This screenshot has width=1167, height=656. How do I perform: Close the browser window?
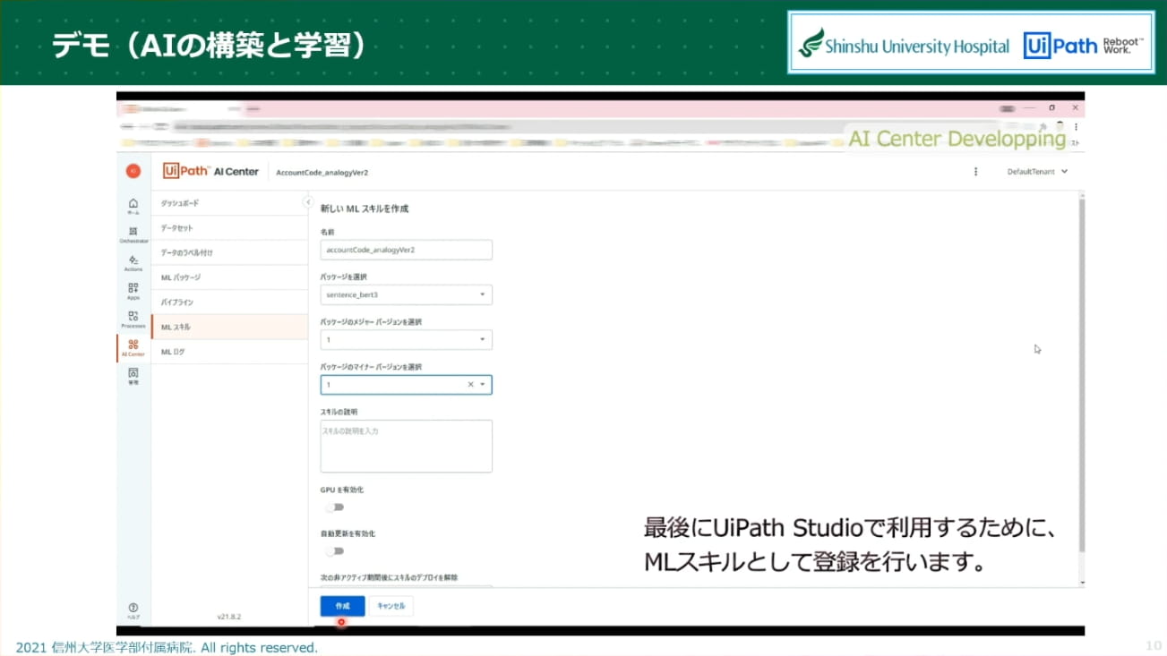(1075, 107)
